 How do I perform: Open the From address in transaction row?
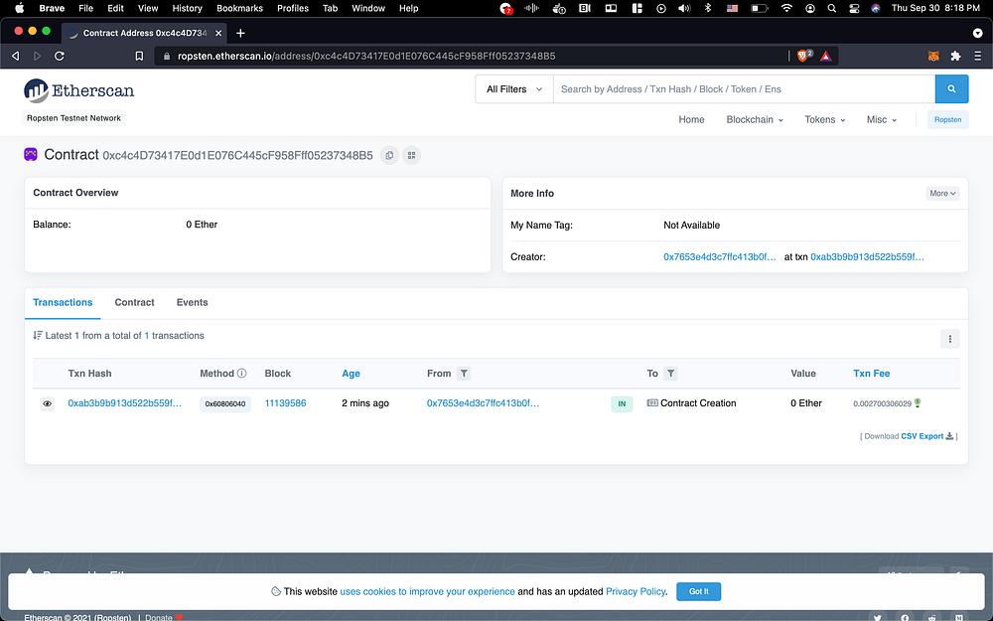pyautogui.click(x=484, y=403)
